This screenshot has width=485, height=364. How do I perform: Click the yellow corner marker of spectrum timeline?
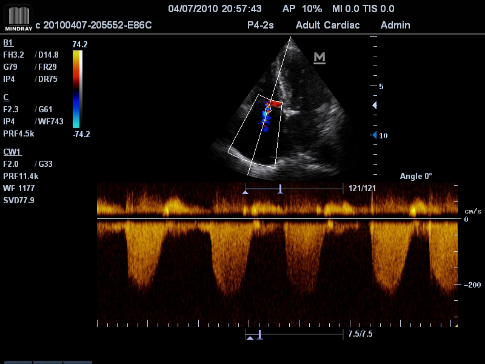click(456, 326)
